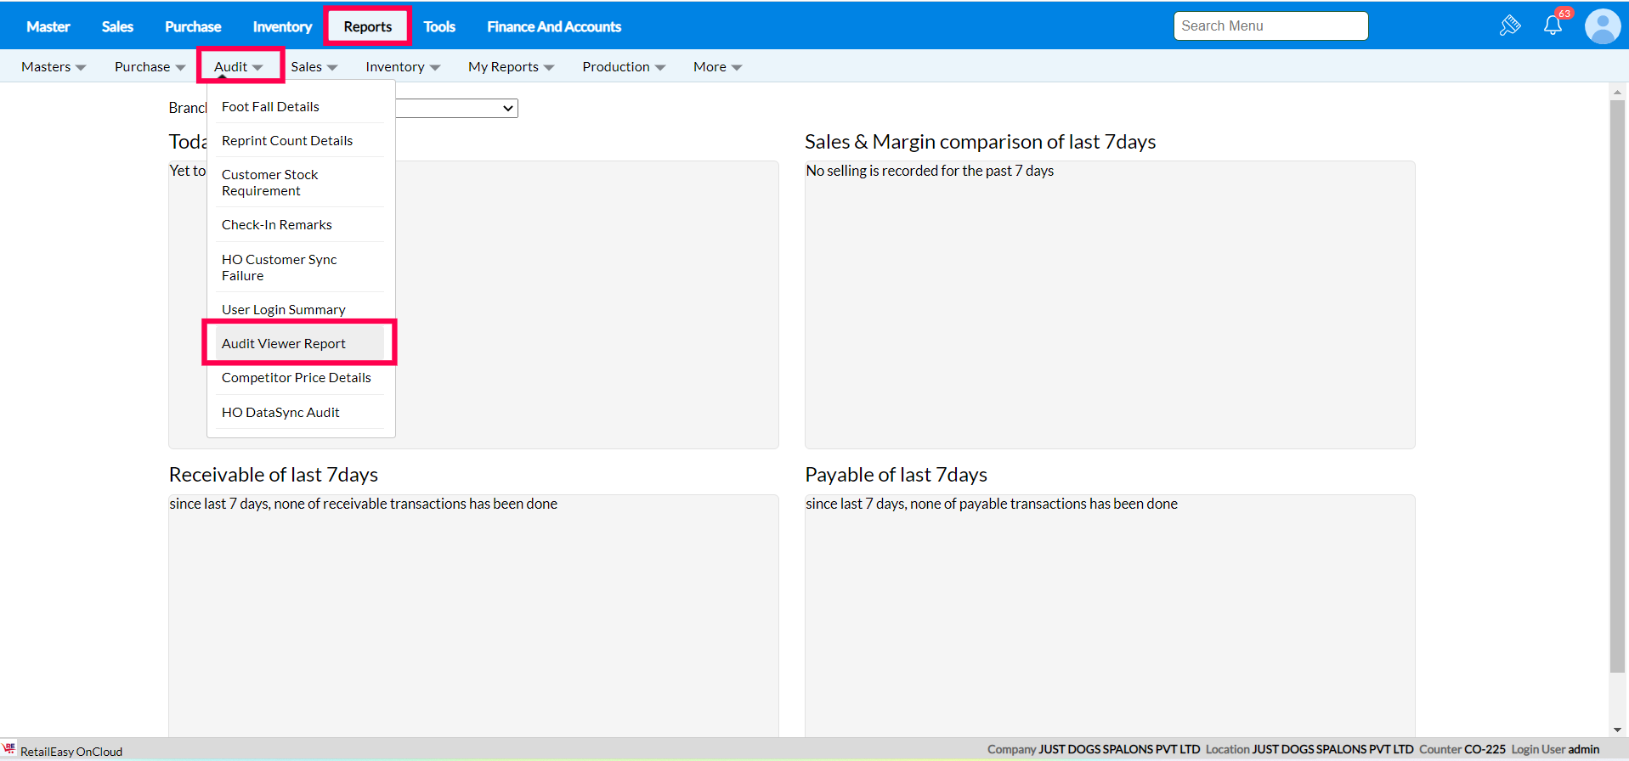
Task: Click the page vertical scrollbar
Action: [x=1617, y=382]
